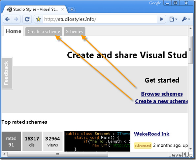The image size is (196, 160).
Task: Click the Create a new scheme link
Action: (161, 101)
